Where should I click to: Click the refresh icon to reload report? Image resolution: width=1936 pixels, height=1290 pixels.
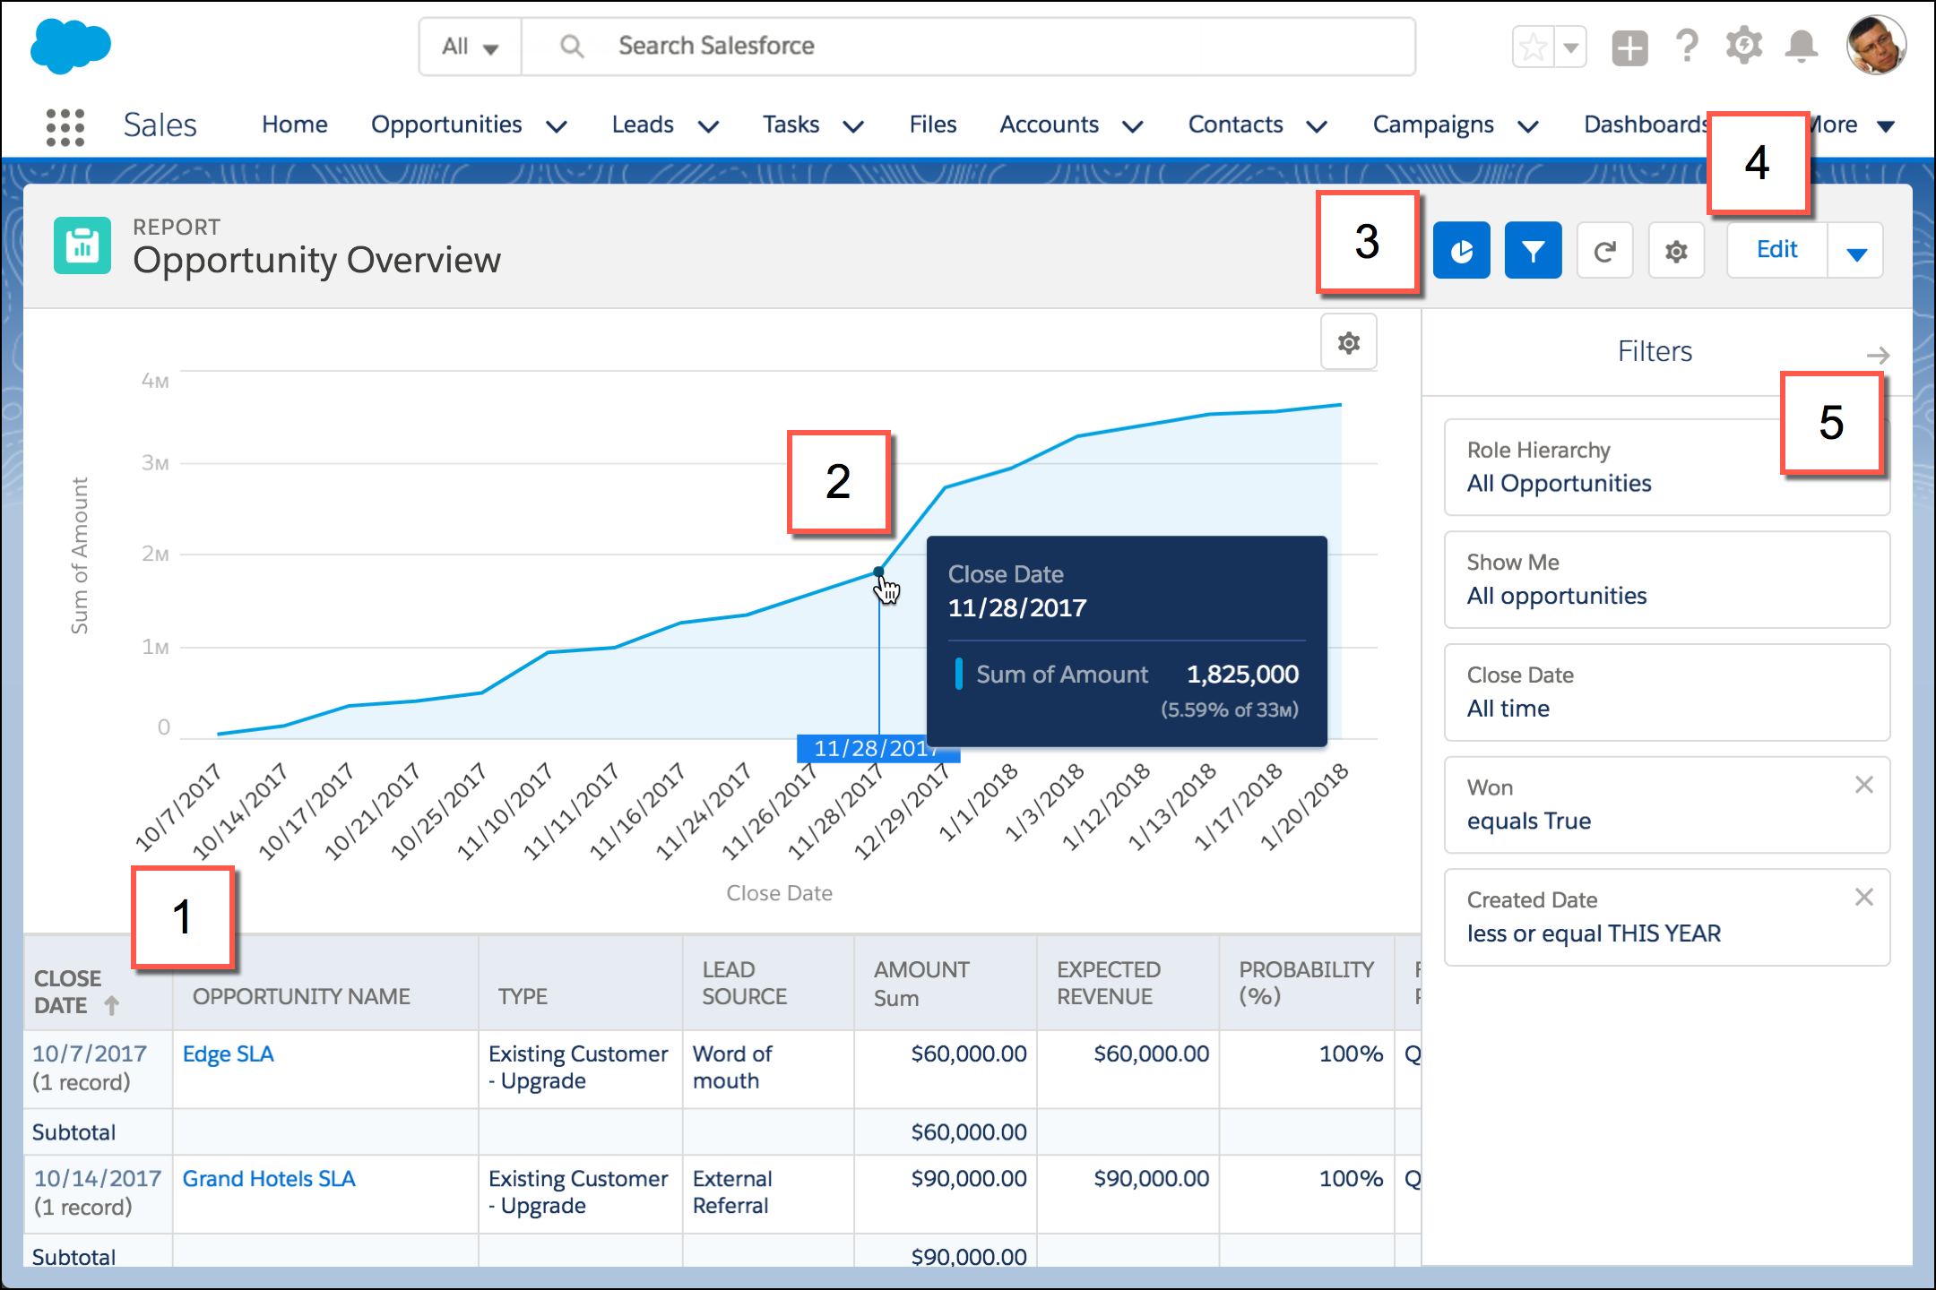1604,249
